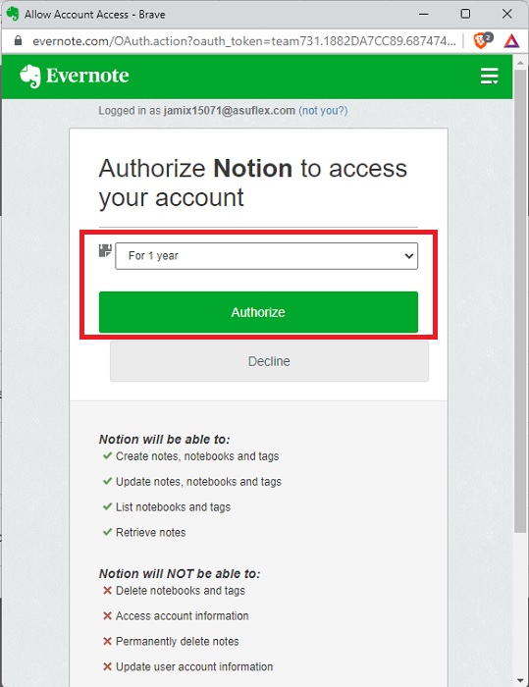The height and width of the screenshot is (687, 529).
Task: Click the green Authorize button
Action: tap(258, 312)
